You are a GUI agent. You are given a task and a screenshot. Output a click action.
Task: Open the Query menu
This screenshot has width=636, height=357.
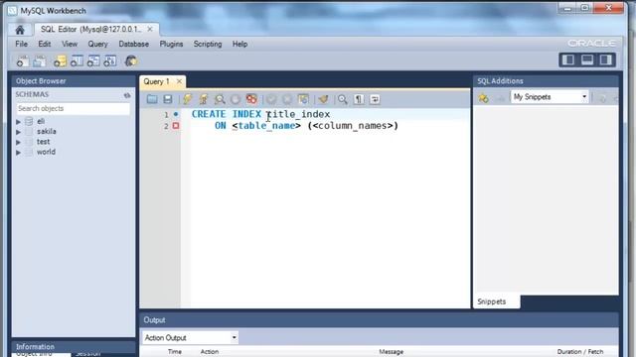click(97, 44)
